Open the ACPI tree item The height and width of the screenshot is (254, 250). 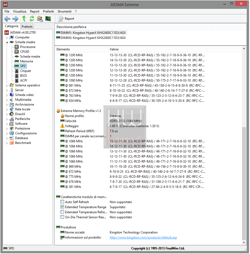click(24, 80)
